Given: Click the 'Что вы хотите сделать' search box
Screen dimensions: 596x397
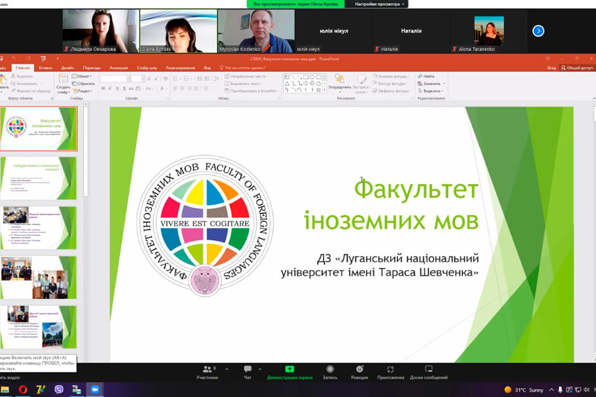Looking at the screenshot, I should point(242,67).
